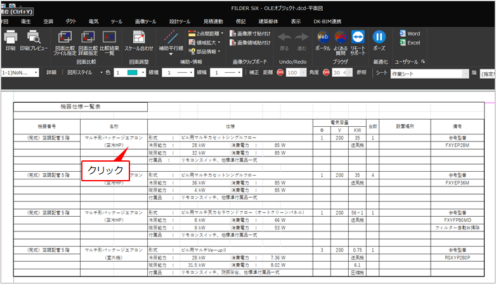Screen dimensions: 496x284
Task: Toggle the 角度 OFF switch
Action: coord(327,73)
